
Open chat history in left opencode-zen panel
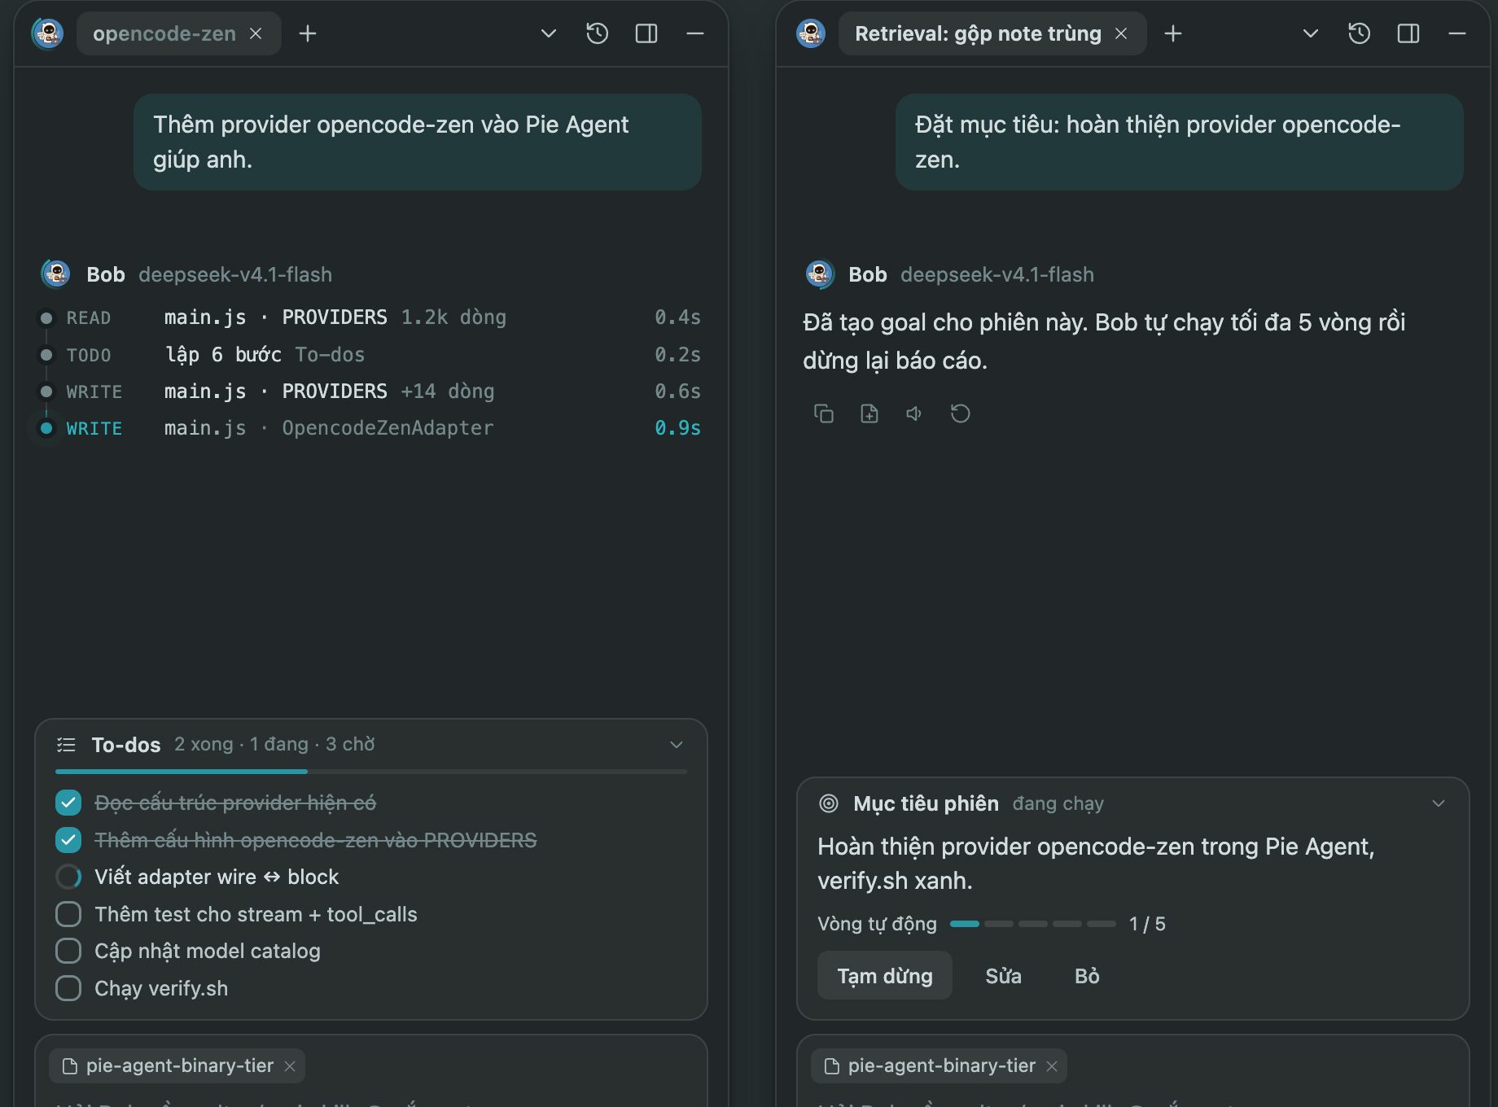[x=598, y=33]
